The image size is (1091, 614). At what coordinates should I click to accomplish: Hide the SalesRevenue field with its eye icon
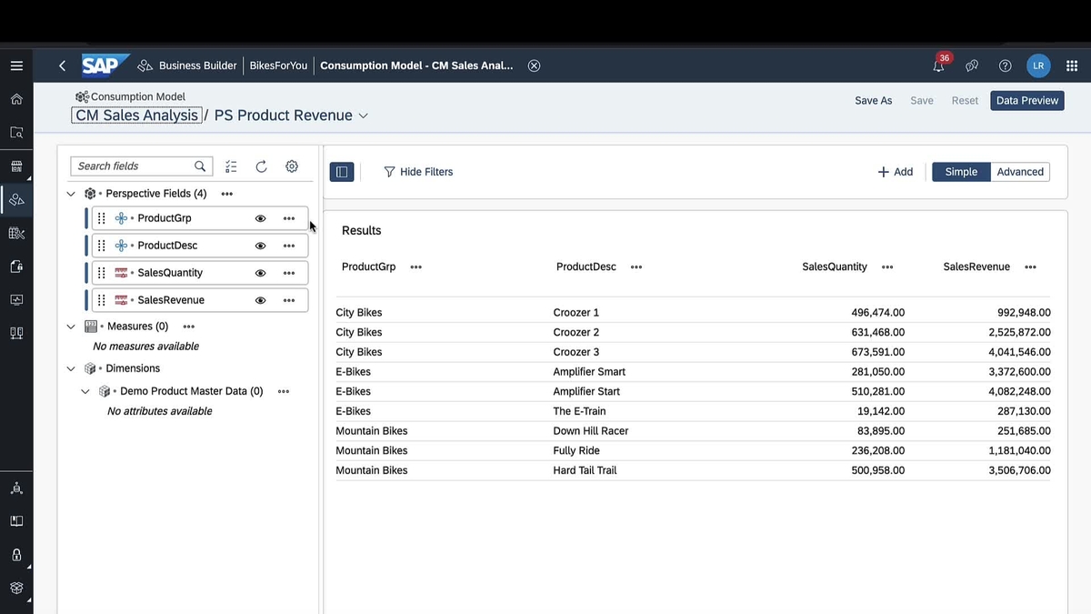pos(260,299)
